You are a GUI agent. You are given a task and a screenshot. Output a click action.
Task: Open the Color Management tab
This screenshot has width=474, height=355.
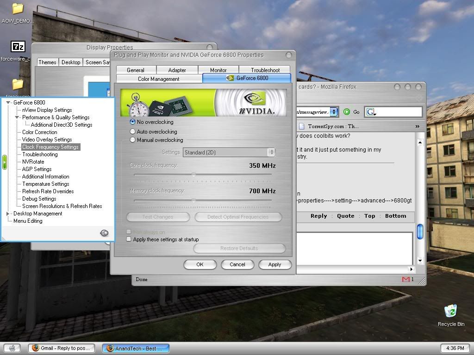coord(159,79)
